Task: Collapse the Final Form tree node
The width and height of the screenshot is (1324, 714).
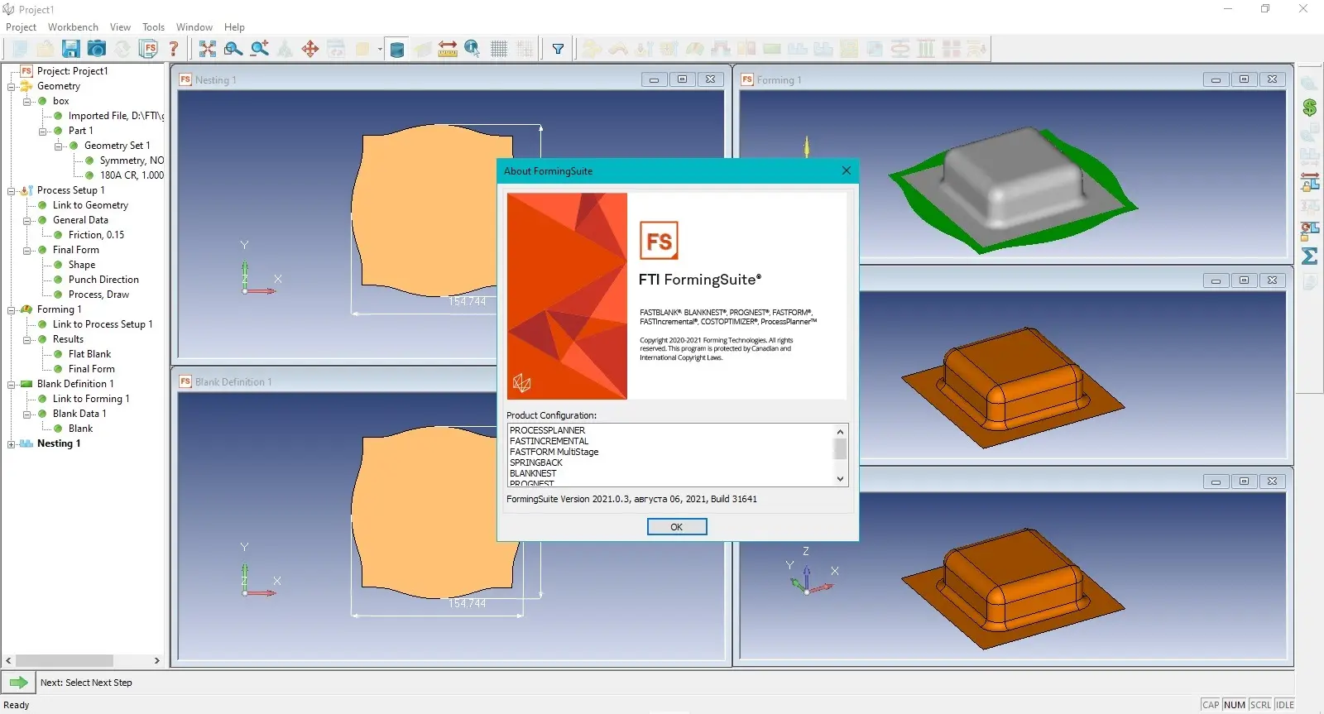Action: pyautogui.click(x=27, y=250)
